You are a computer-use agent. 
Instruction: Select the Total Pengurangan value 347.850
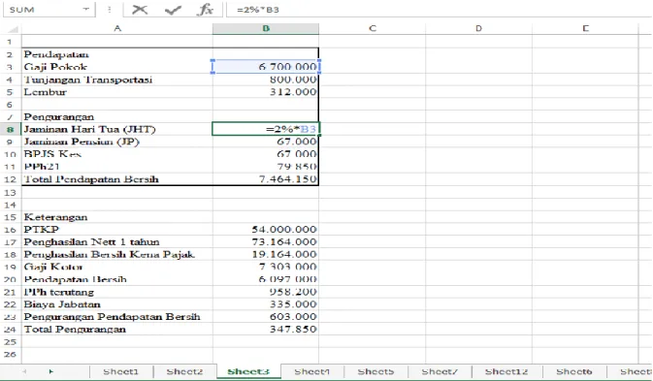tap(266, 330)
